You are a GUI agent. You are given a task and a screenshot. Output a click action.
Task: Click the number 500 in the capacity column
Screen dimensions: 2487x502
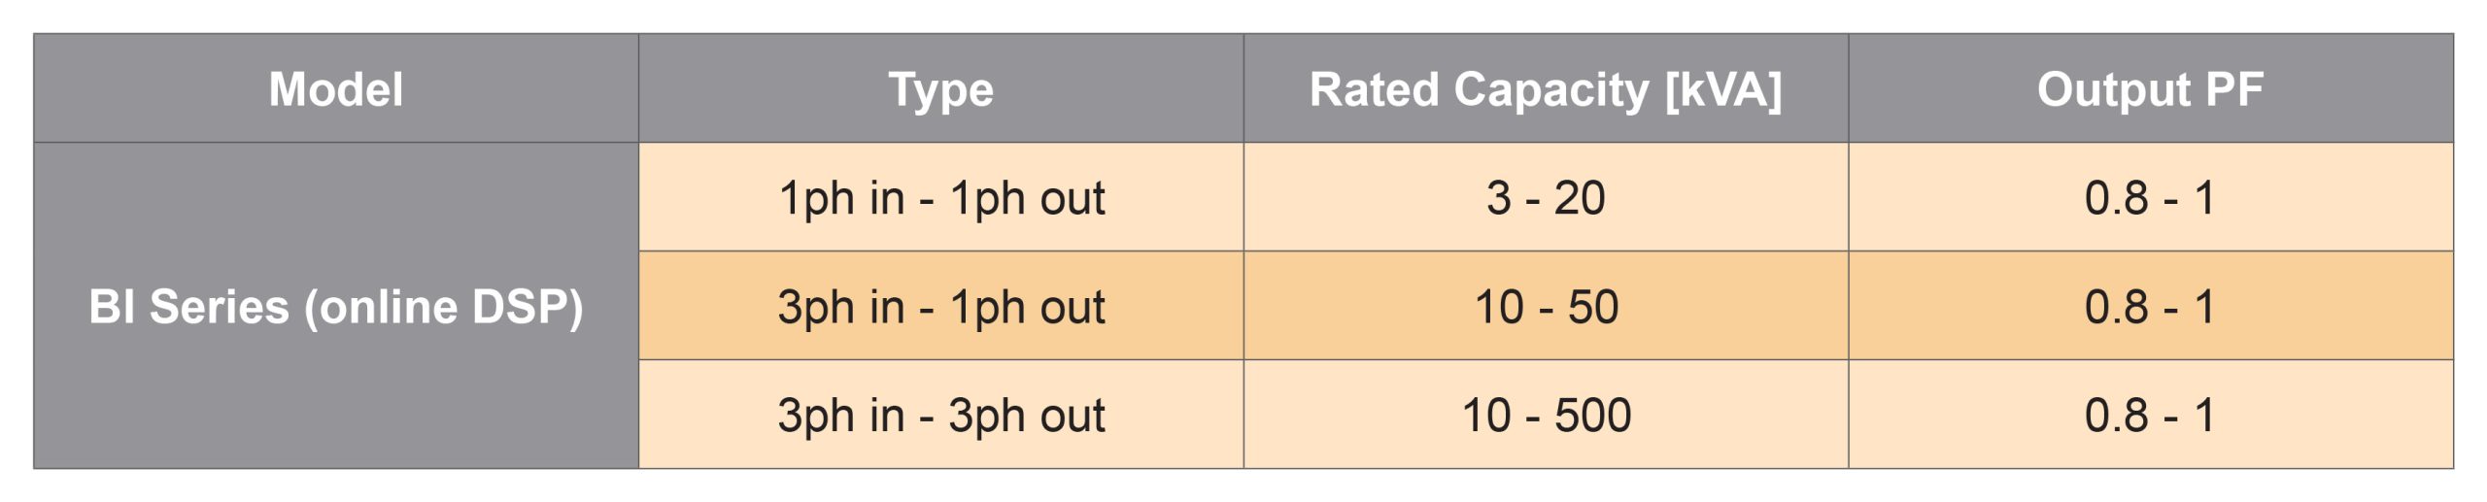pos(1592,416)
